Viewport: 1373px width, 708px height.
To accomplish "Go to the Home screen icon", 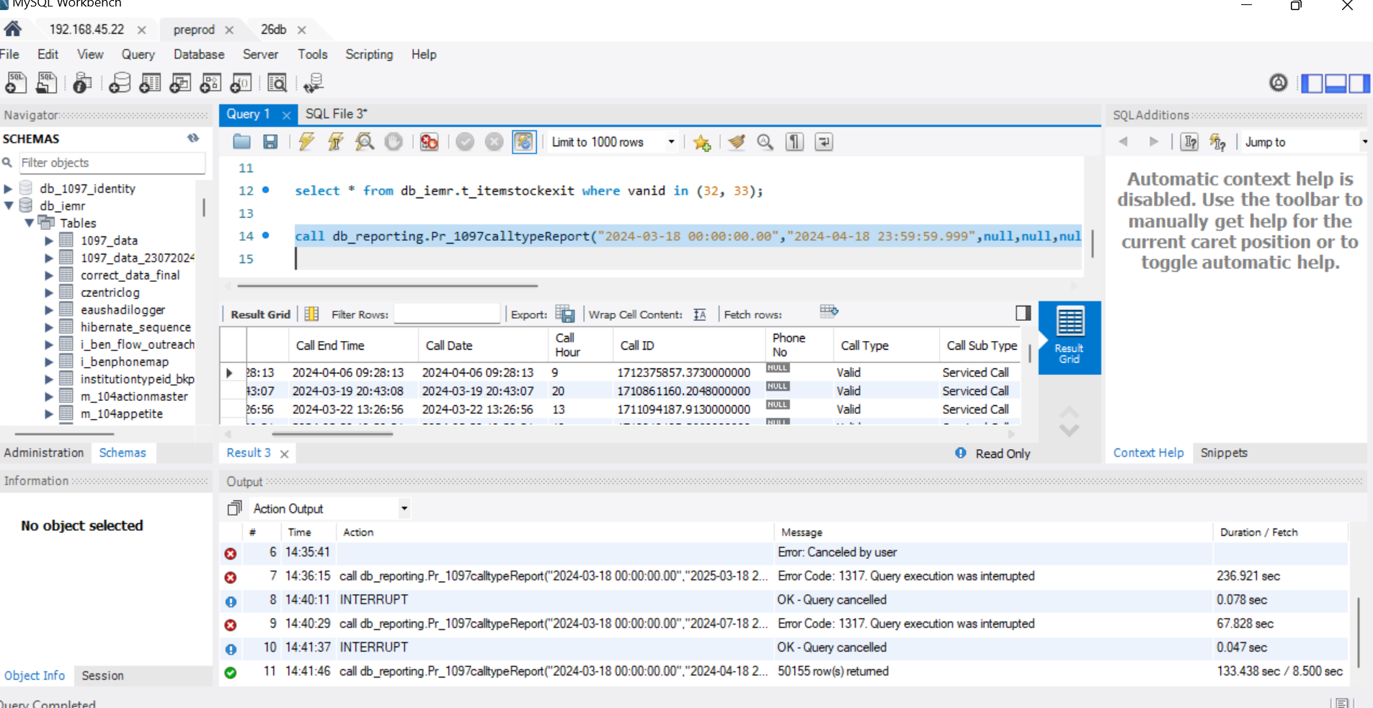I will [12, 29].
